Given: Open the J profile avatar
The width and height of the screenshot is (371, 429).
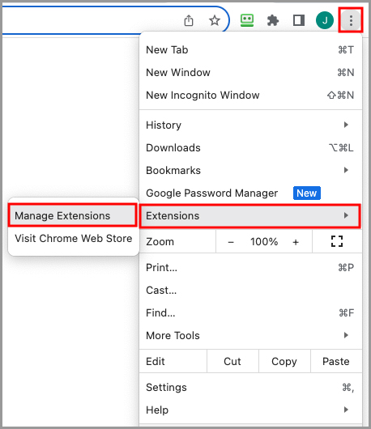Looking at the screenshot, I should 325,20.
